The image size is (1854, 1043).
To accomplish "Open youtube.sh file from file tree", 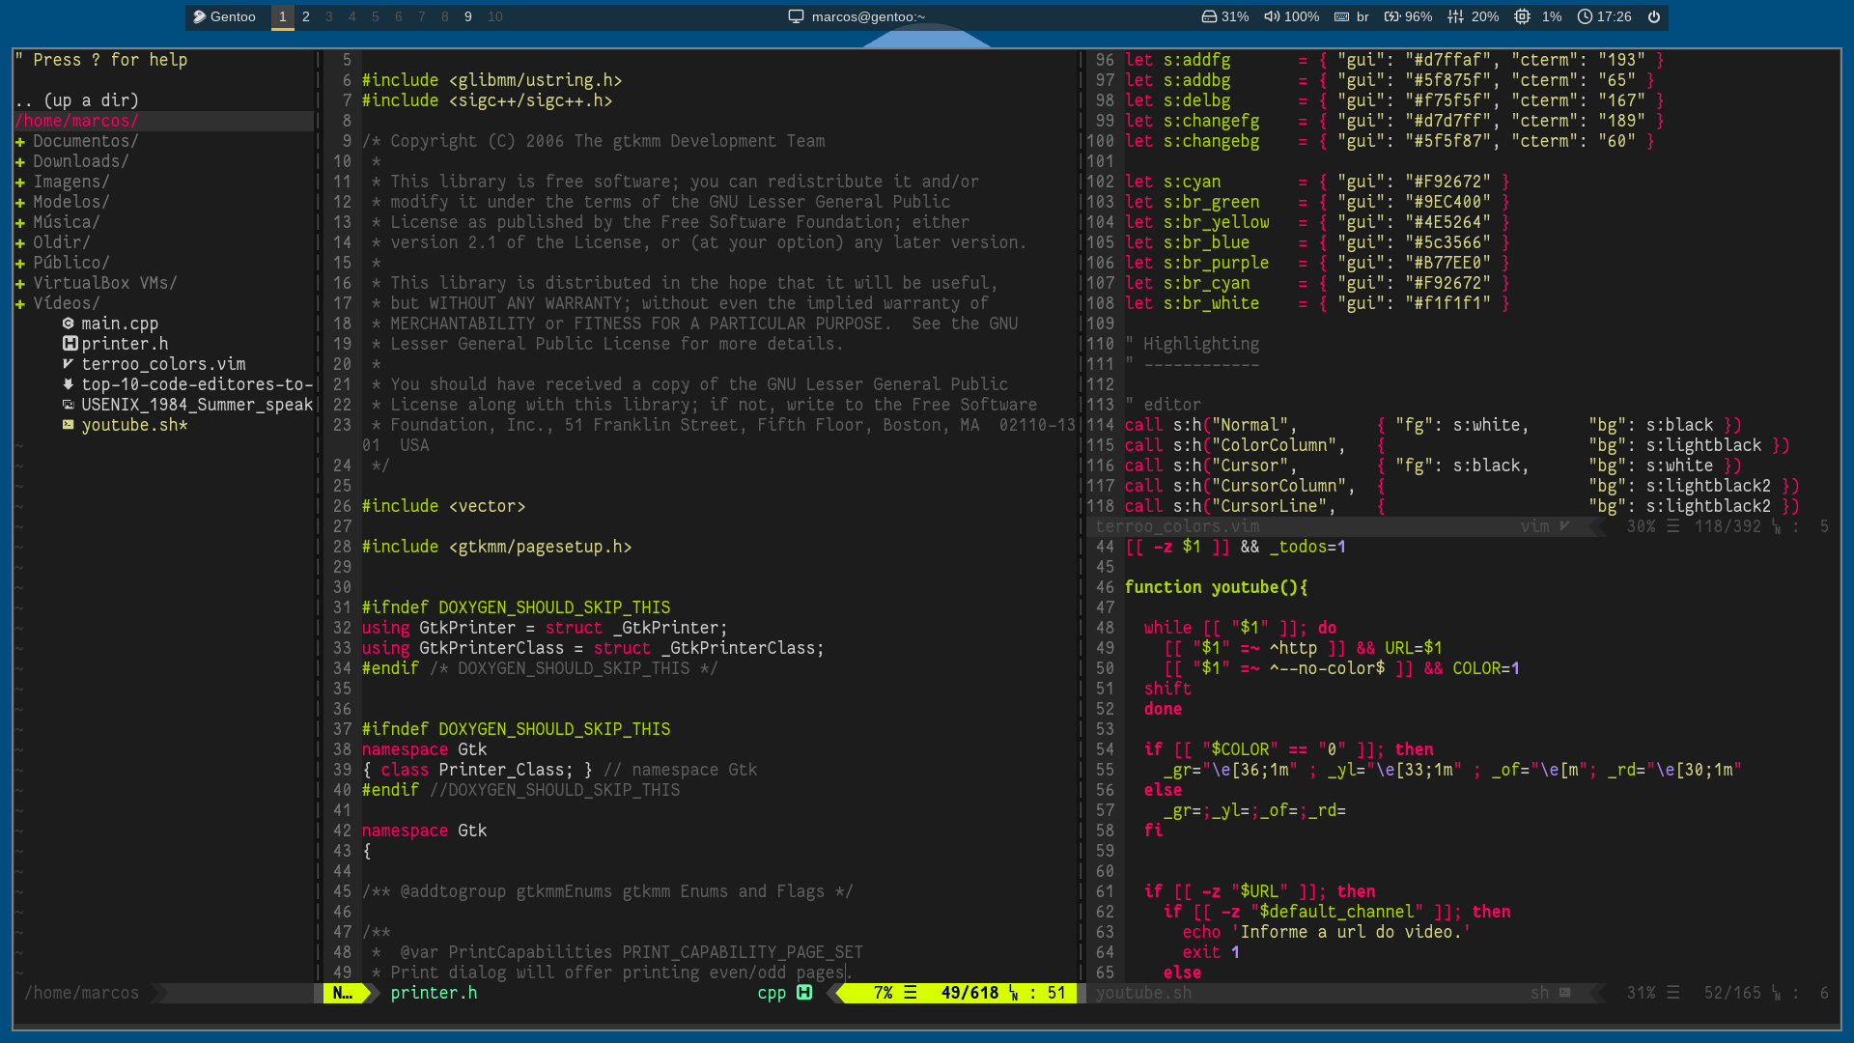I will click(x=131, y=424).
